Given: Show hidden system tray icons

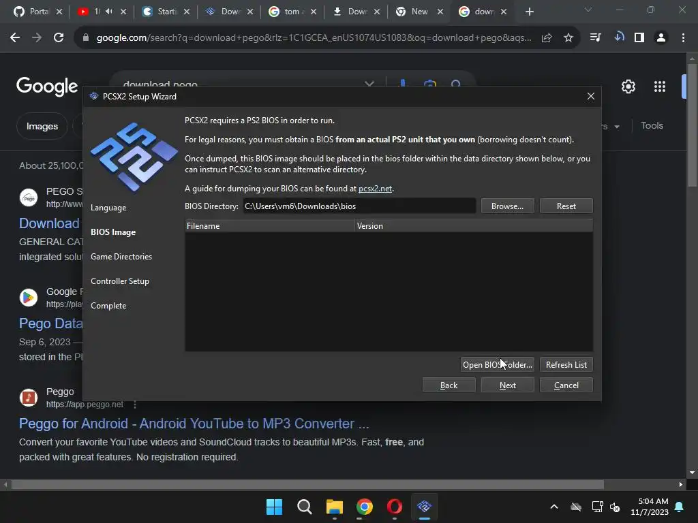Looking at the screenshot, I should [553, 507].
